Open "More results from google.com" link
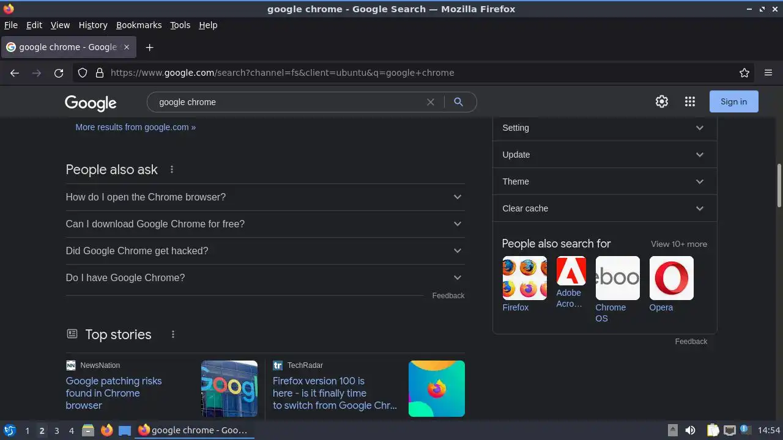The height and width of the screenshot is (440, 783). 136,127
